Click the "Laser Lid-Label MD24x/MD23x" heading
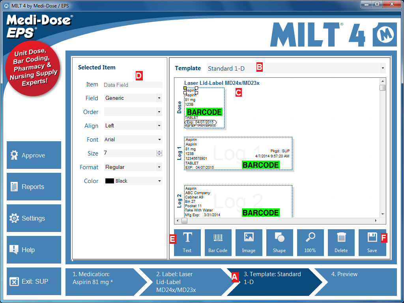This screenshot has height=303, width=404. (x=222, y=83)
